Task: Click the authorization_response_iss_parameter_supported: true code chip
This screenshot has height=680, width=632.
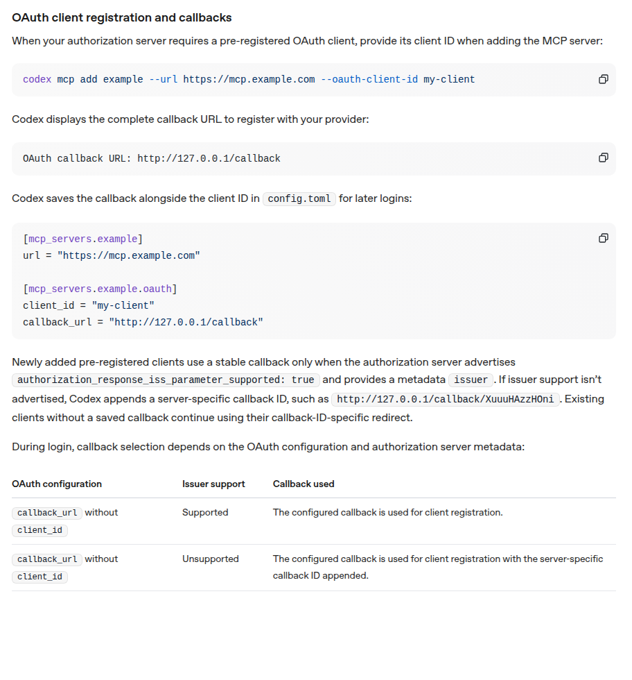Action: pos(166,380)
